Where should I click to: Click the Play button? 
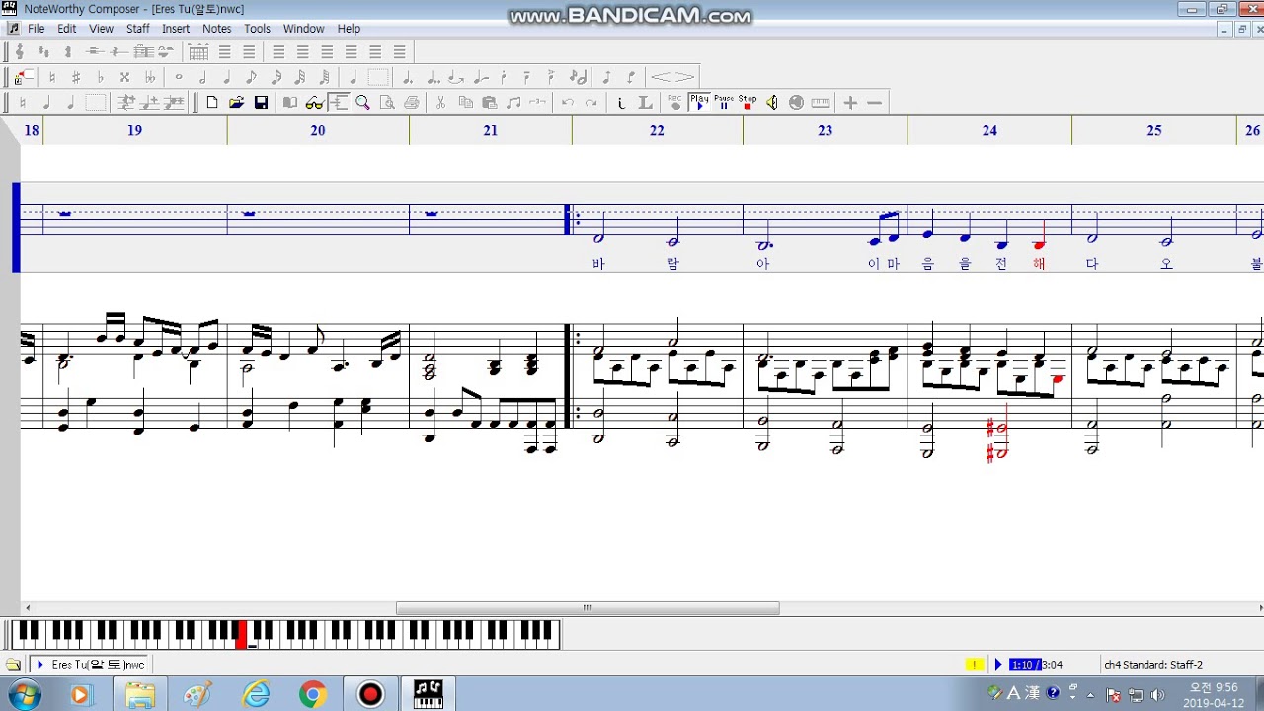point(700,103)
